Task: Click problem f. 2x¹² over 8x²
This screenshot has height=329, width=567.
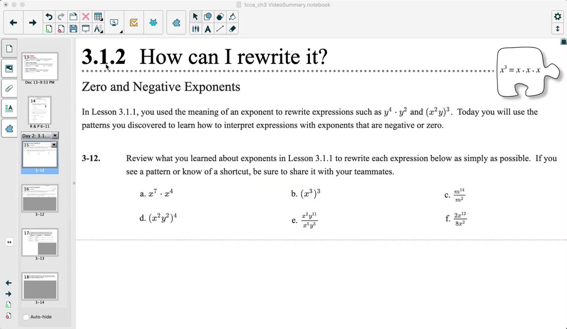Action: [456, 219]
